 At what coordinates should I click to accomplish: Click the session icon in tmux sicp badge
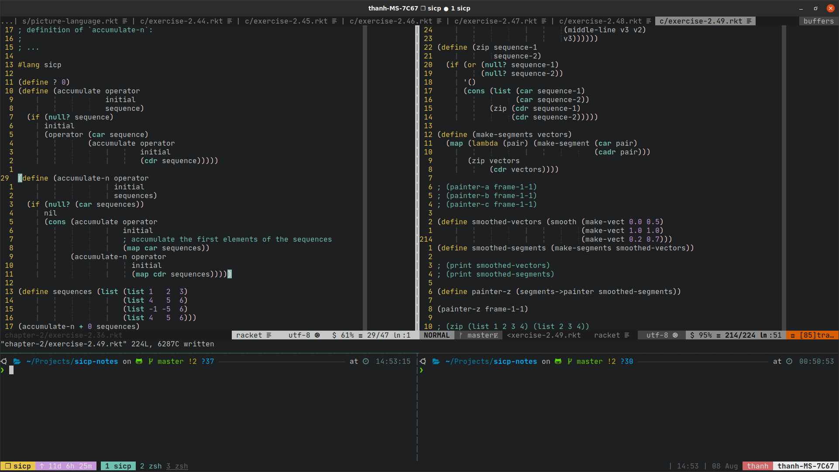tap(7, 466)
